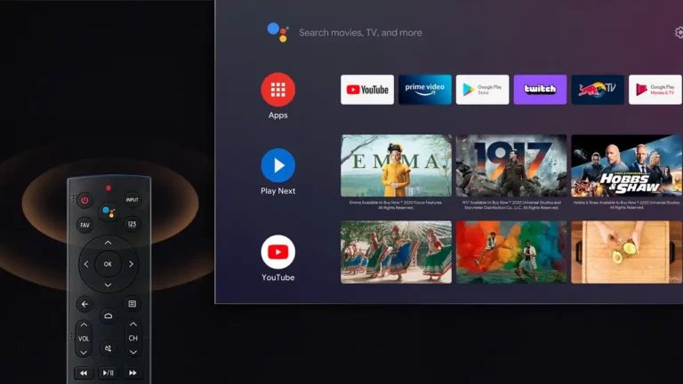Click the Google Assistant icon on TV screen
The height and width of the screenshot is (384, 683).
277,32
